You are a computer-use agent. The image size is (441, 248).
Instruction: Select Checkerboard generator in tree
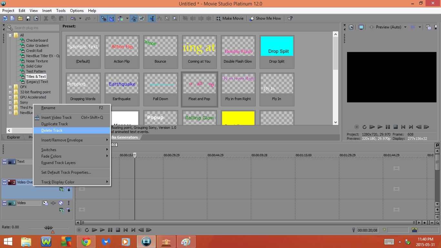pyautogui.click(x=37, y=40)
